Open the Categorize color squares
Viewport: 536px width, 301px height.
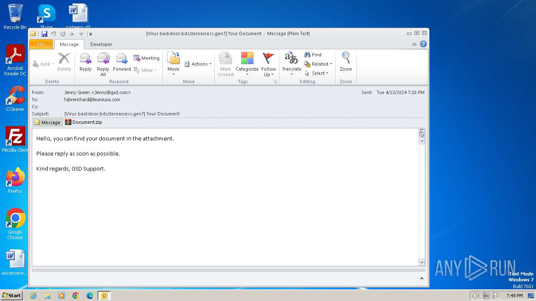coord(247,64)
